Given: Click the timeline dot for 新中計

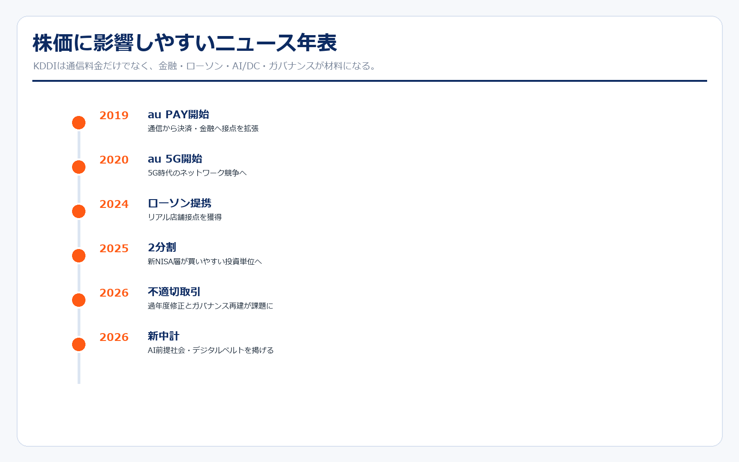Looking at the screenshot, I should click(79, 345).
